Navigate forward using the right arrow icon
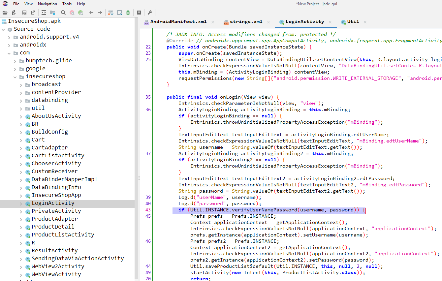This screenshot has width=442, height=281. (x=100, y=13)
